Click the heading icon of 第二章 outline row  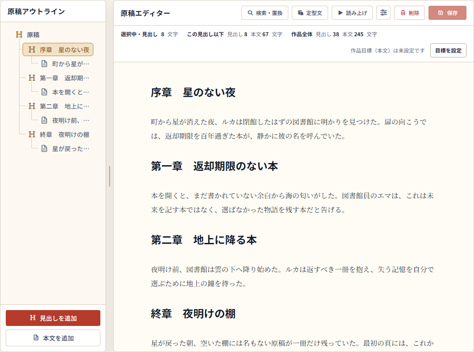pyautogui.click(x=32, y=106)
